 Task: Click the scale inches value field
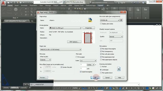(83, 65)
